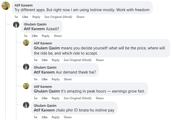Viewport: 176px width, 119px height.
Task: Open Atif Kareem's avatar on top comment
Action: (x=6, y=6)
